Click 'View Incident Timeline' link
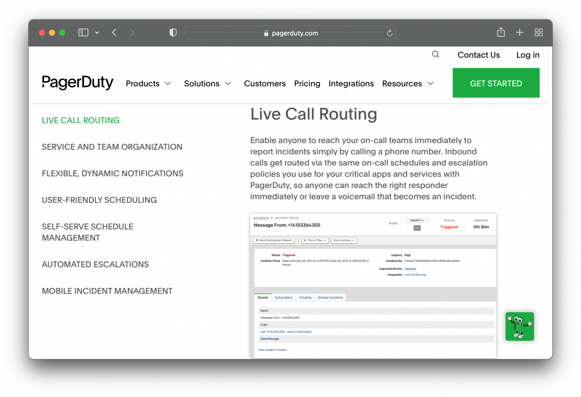This screenshot has height=397, width=581. [x=272, y=350]
